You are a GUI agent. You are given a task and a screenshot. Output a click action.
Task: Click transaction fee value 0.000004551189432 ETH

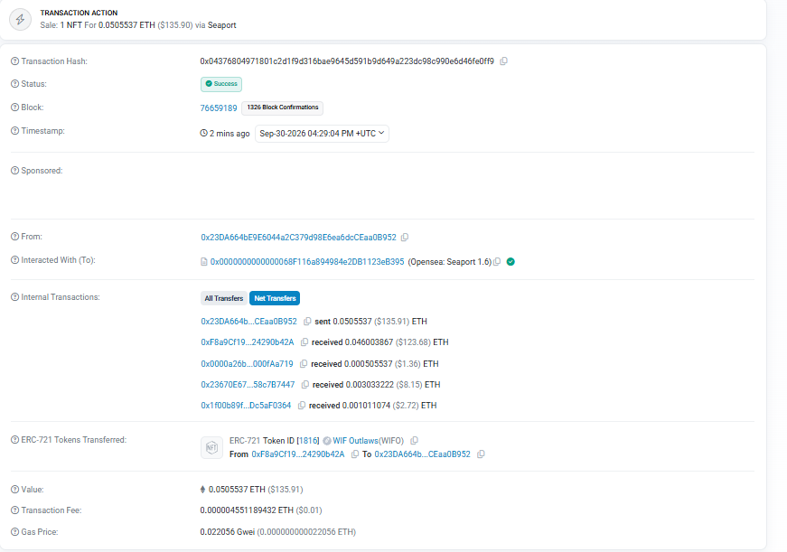click(x=247, y=510)
